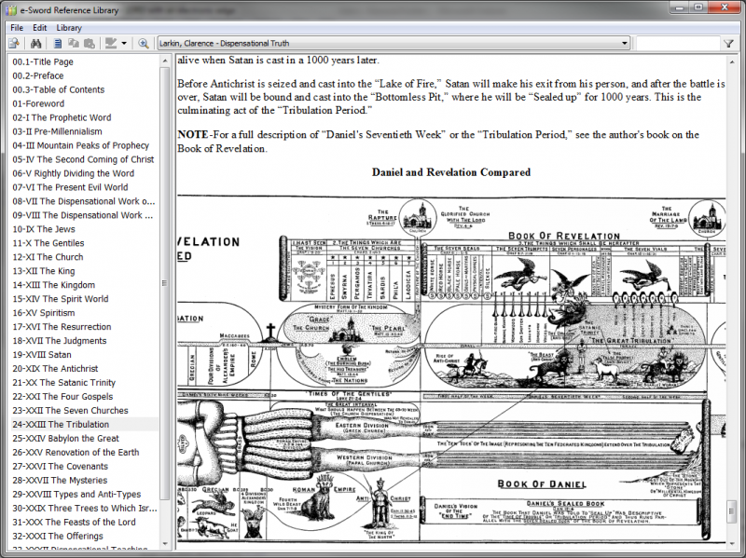Select "07-VI The Present Evil World"

(x=71, y=187)
